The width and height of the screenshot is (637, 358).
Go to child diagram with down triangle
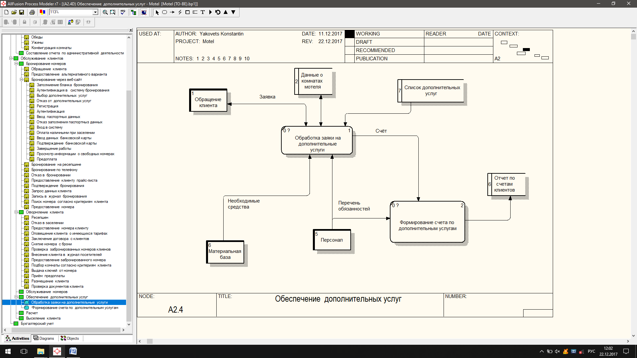[x=233, y=12]
